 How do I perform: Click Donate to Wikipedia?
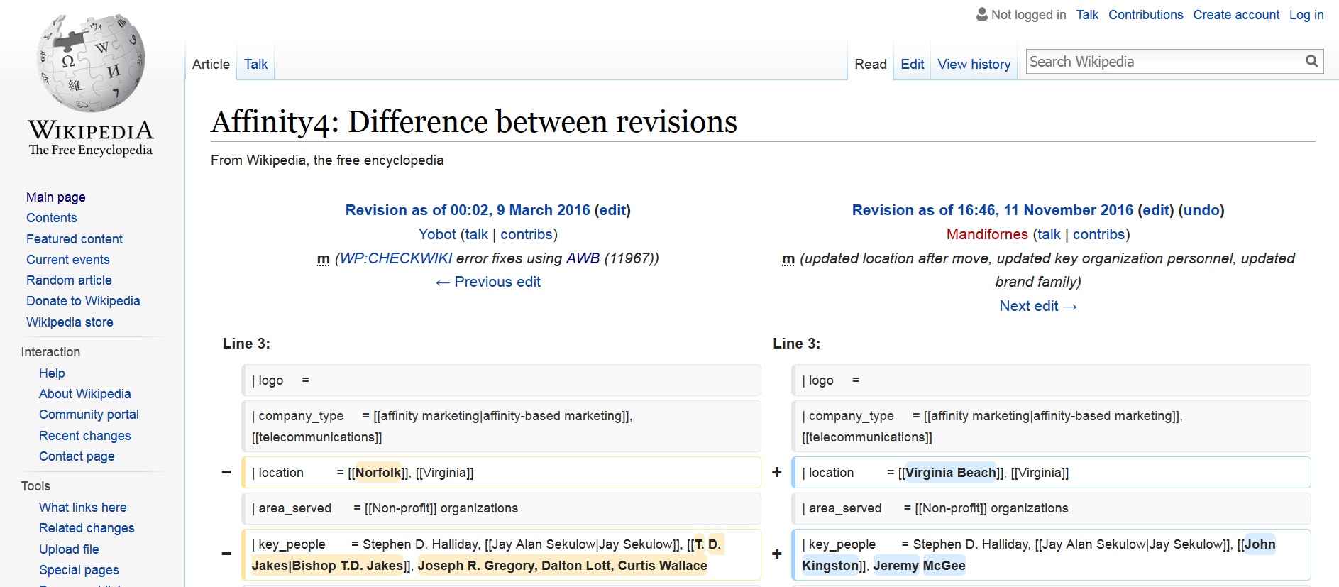pos(83,301)
